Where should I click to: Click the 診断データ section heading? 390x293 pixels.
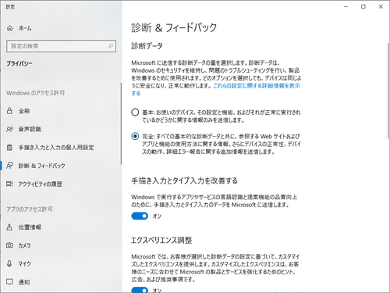click(x=147, y=46)
